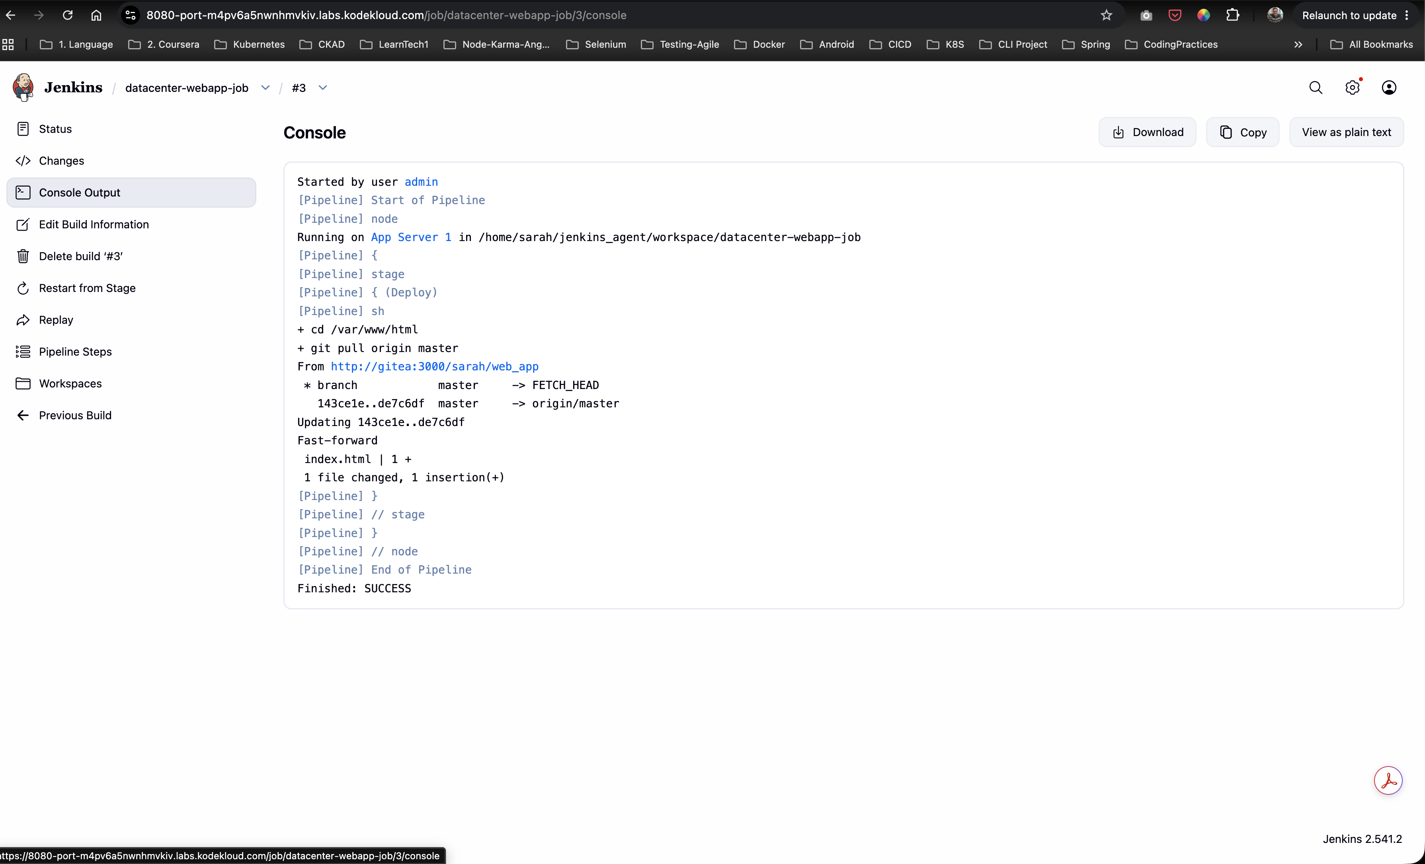Viewport: 1425px width, 864px height.
Task: Open the CICD bookmark folder
Action: pos(890,45)
